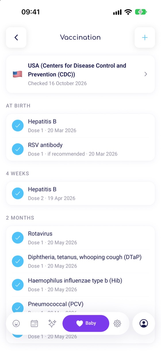The image size is (161, 351).
Task: Uncheck the RSV antibody vaccination
Action: (18, 149)
